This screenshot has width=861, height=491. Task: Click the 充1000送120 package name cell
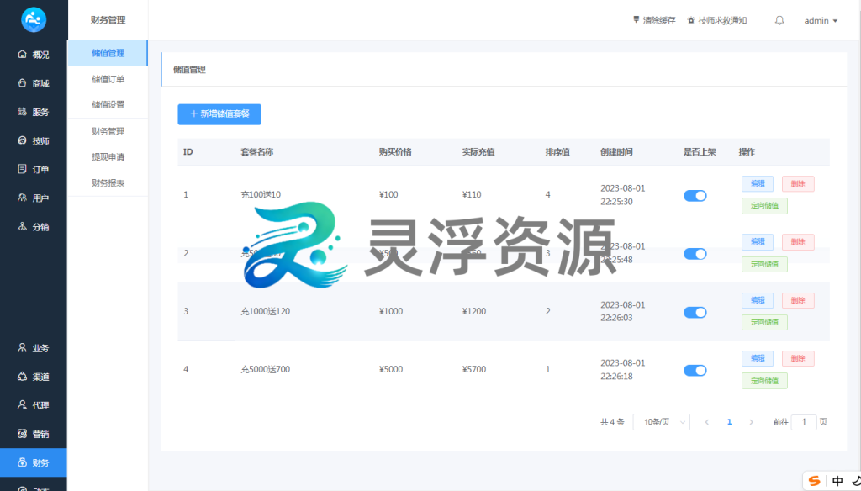pyautogui.click(x=265, y=311)
